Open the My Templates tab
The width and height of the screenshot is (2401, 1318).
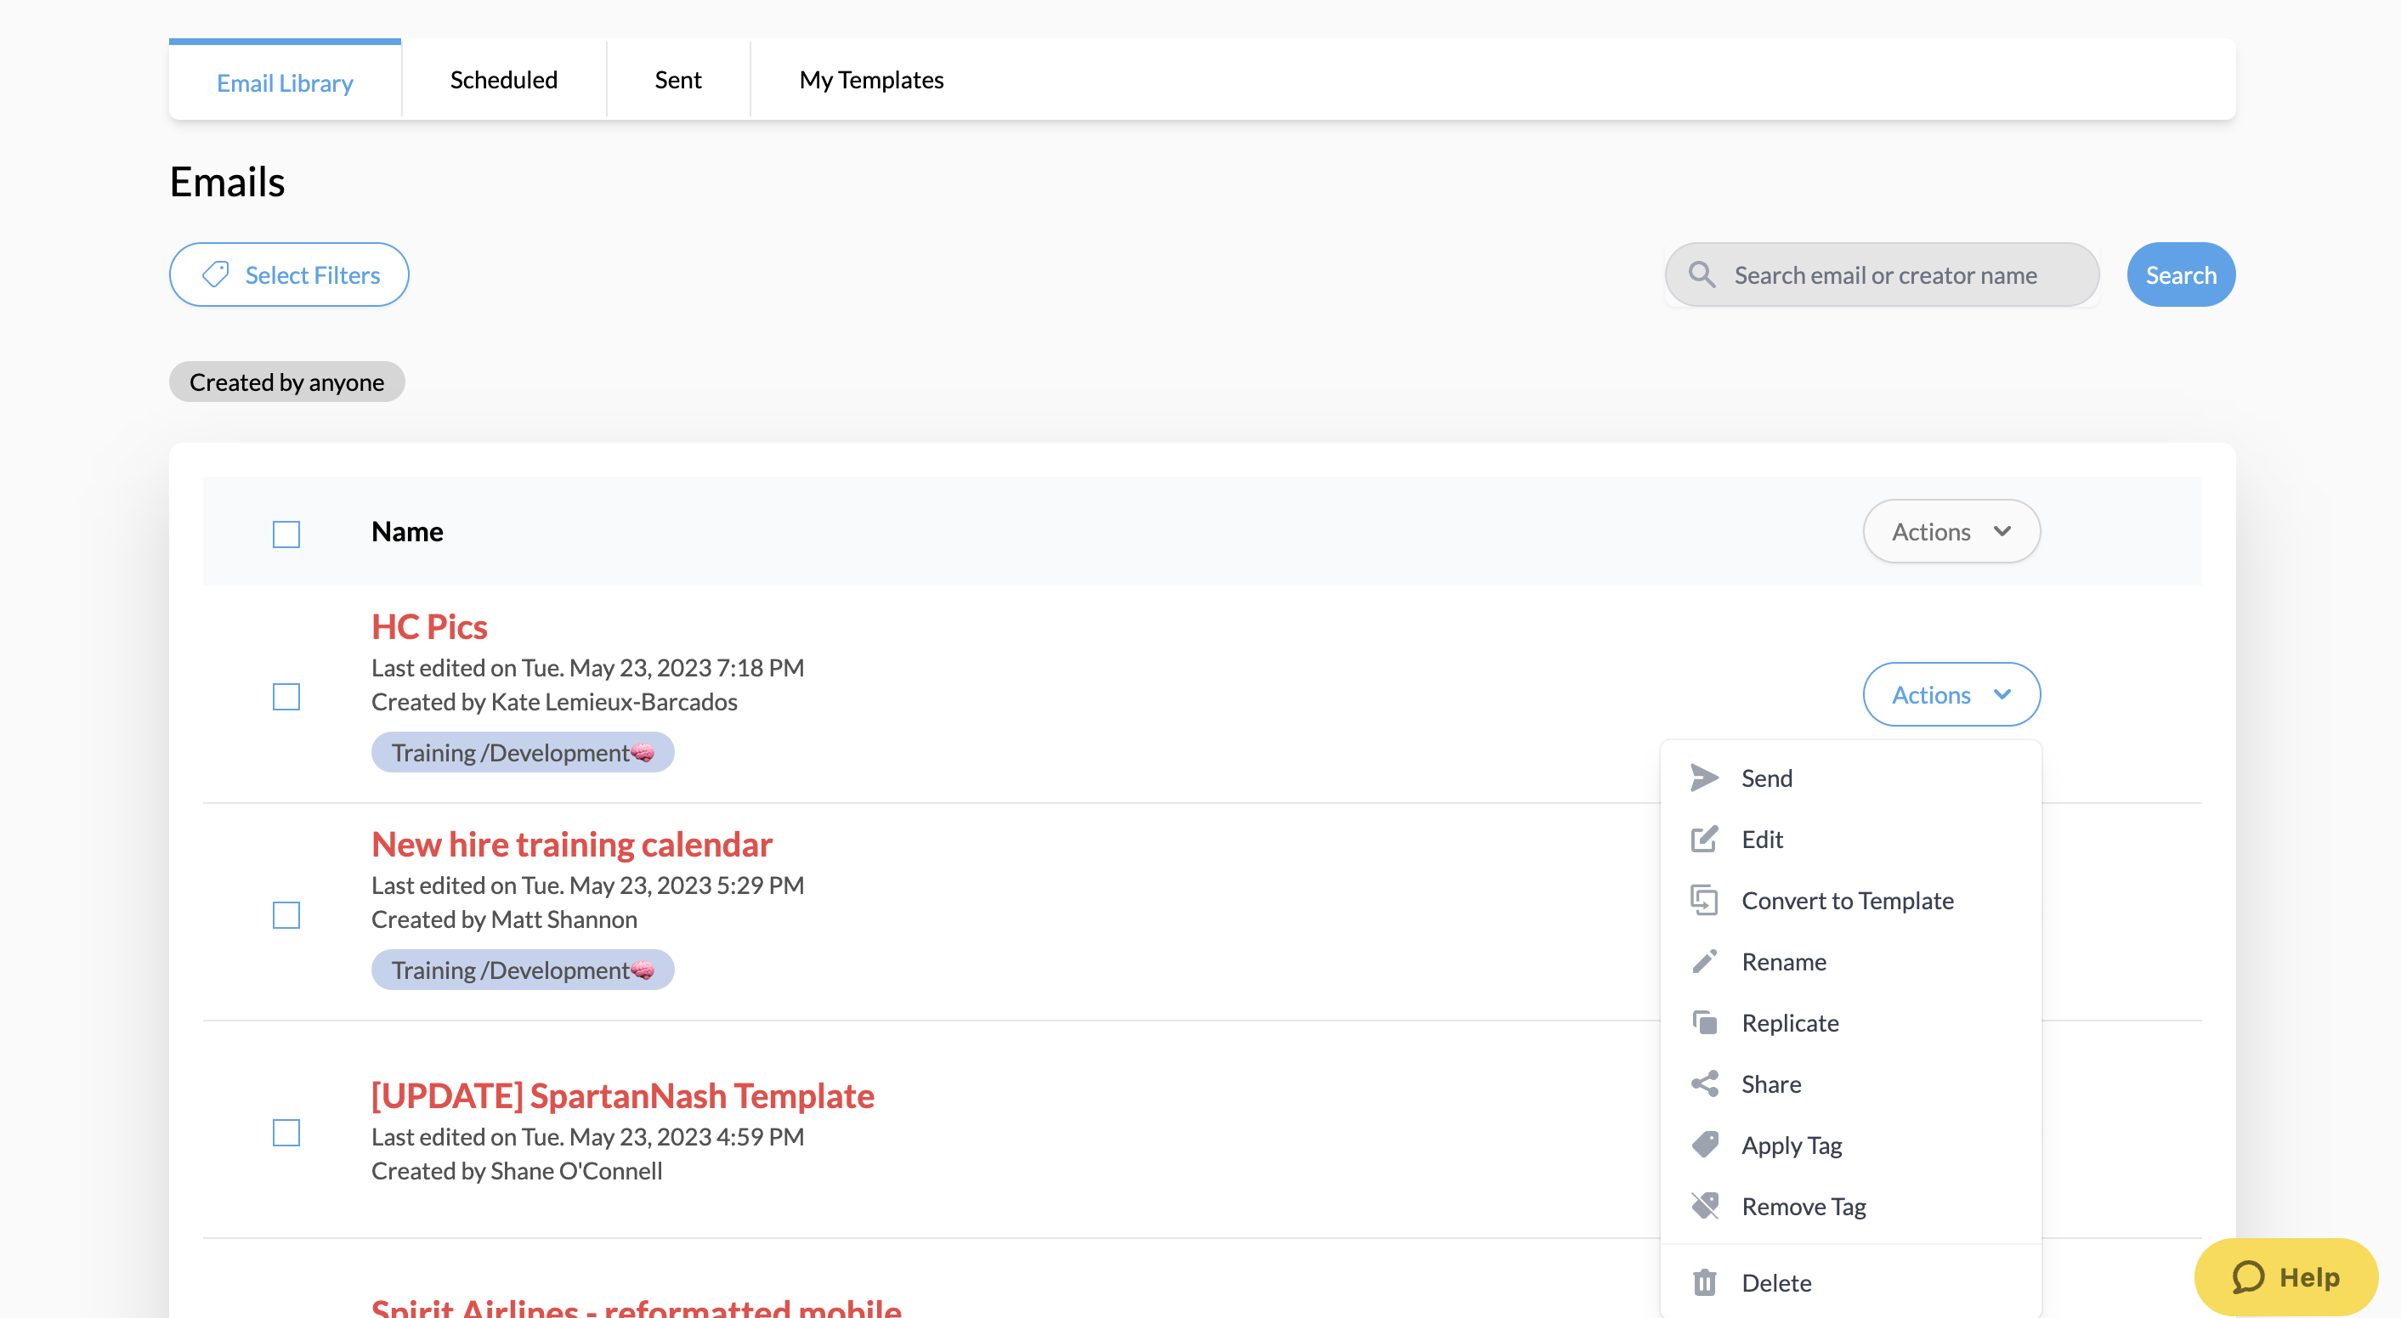(870, 80)
